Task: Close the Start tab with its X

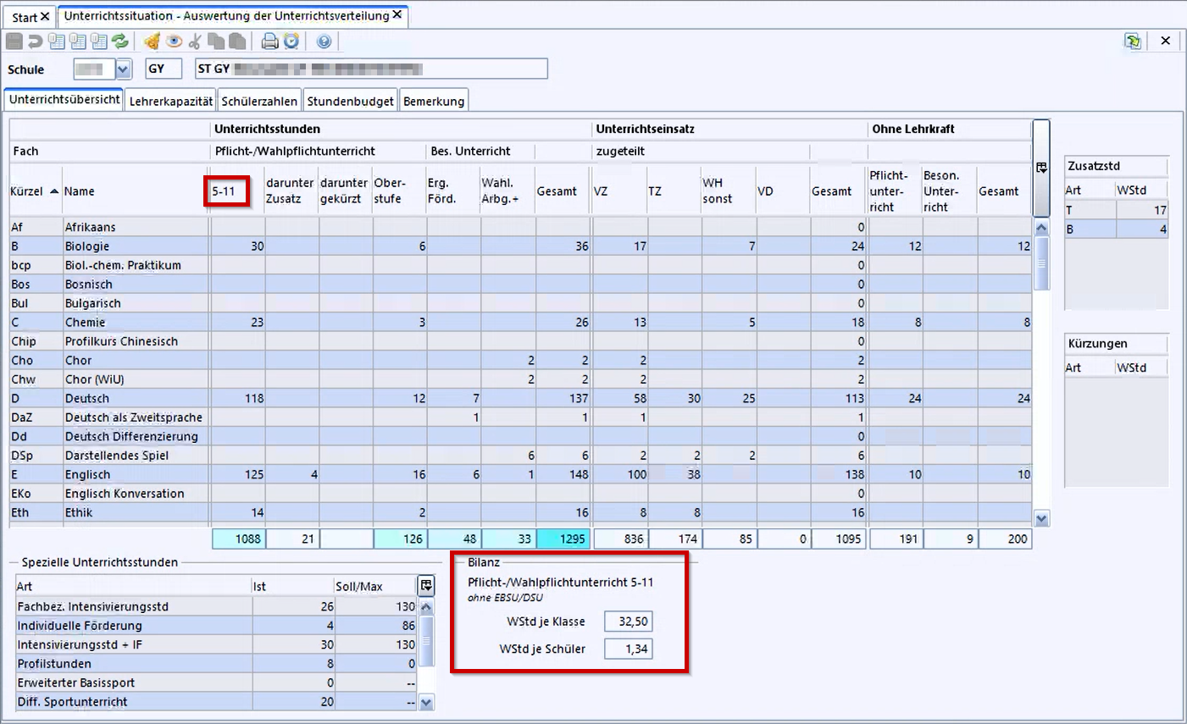Action: pyautogui.click(x=45, y=17)
